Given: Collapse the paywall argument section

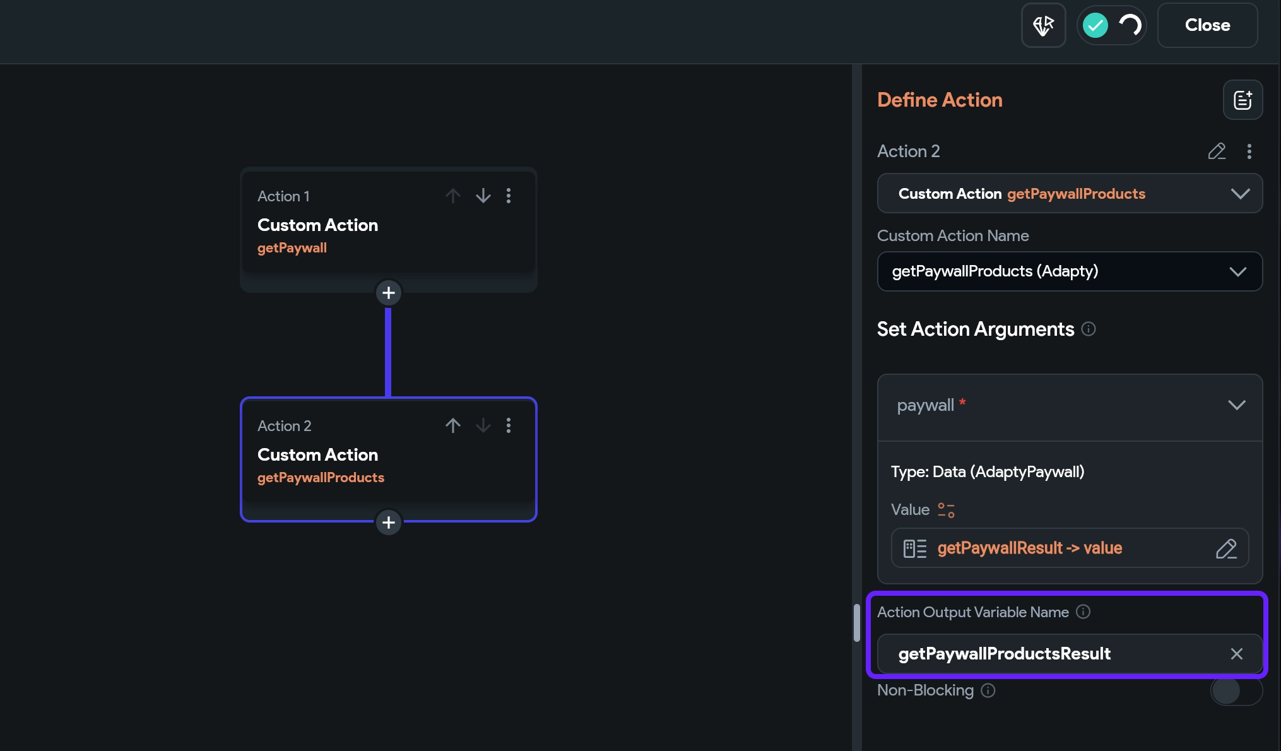Looking at the screenshot, I should [1236, 405].
